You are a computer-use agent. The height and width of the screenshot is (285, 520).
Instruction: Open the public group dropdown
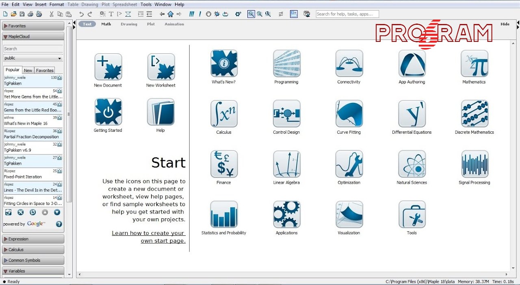(33, 58)
